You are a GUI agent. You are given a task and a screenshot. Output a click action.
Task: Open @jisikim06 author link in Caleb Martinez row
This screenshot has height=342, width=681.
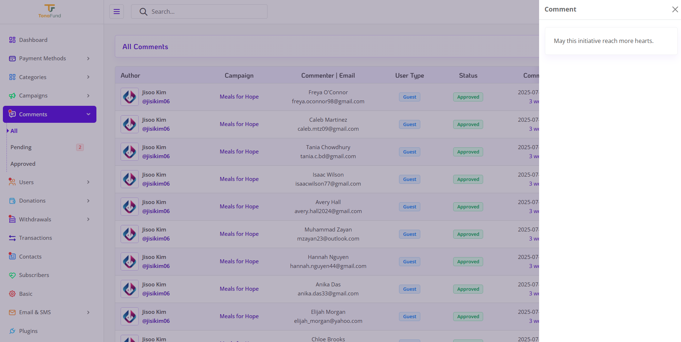(156, 129)
